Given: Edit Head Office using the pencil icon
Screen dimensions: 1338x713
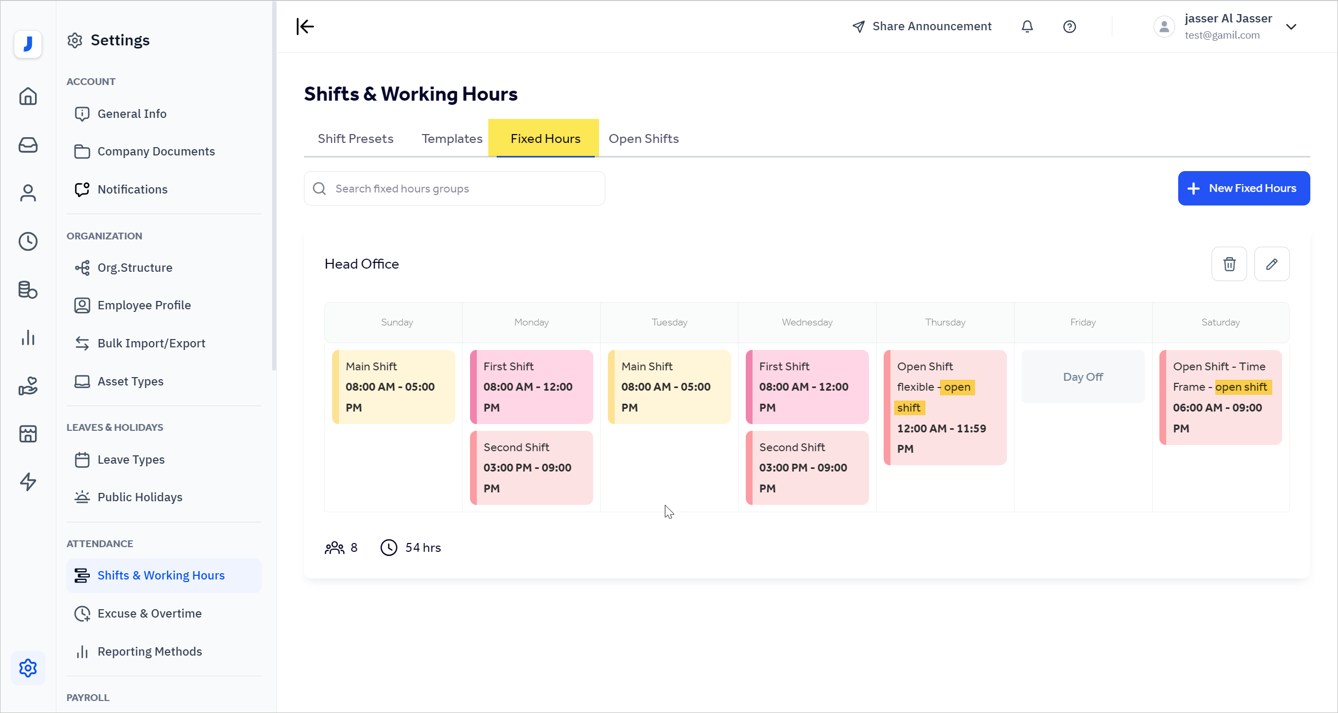Looking at the screenshot, I should [x=1272, y=264].
